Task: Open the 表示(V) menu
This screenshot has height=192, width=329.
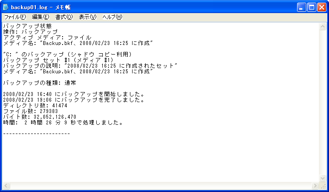Action: [87, 17]
